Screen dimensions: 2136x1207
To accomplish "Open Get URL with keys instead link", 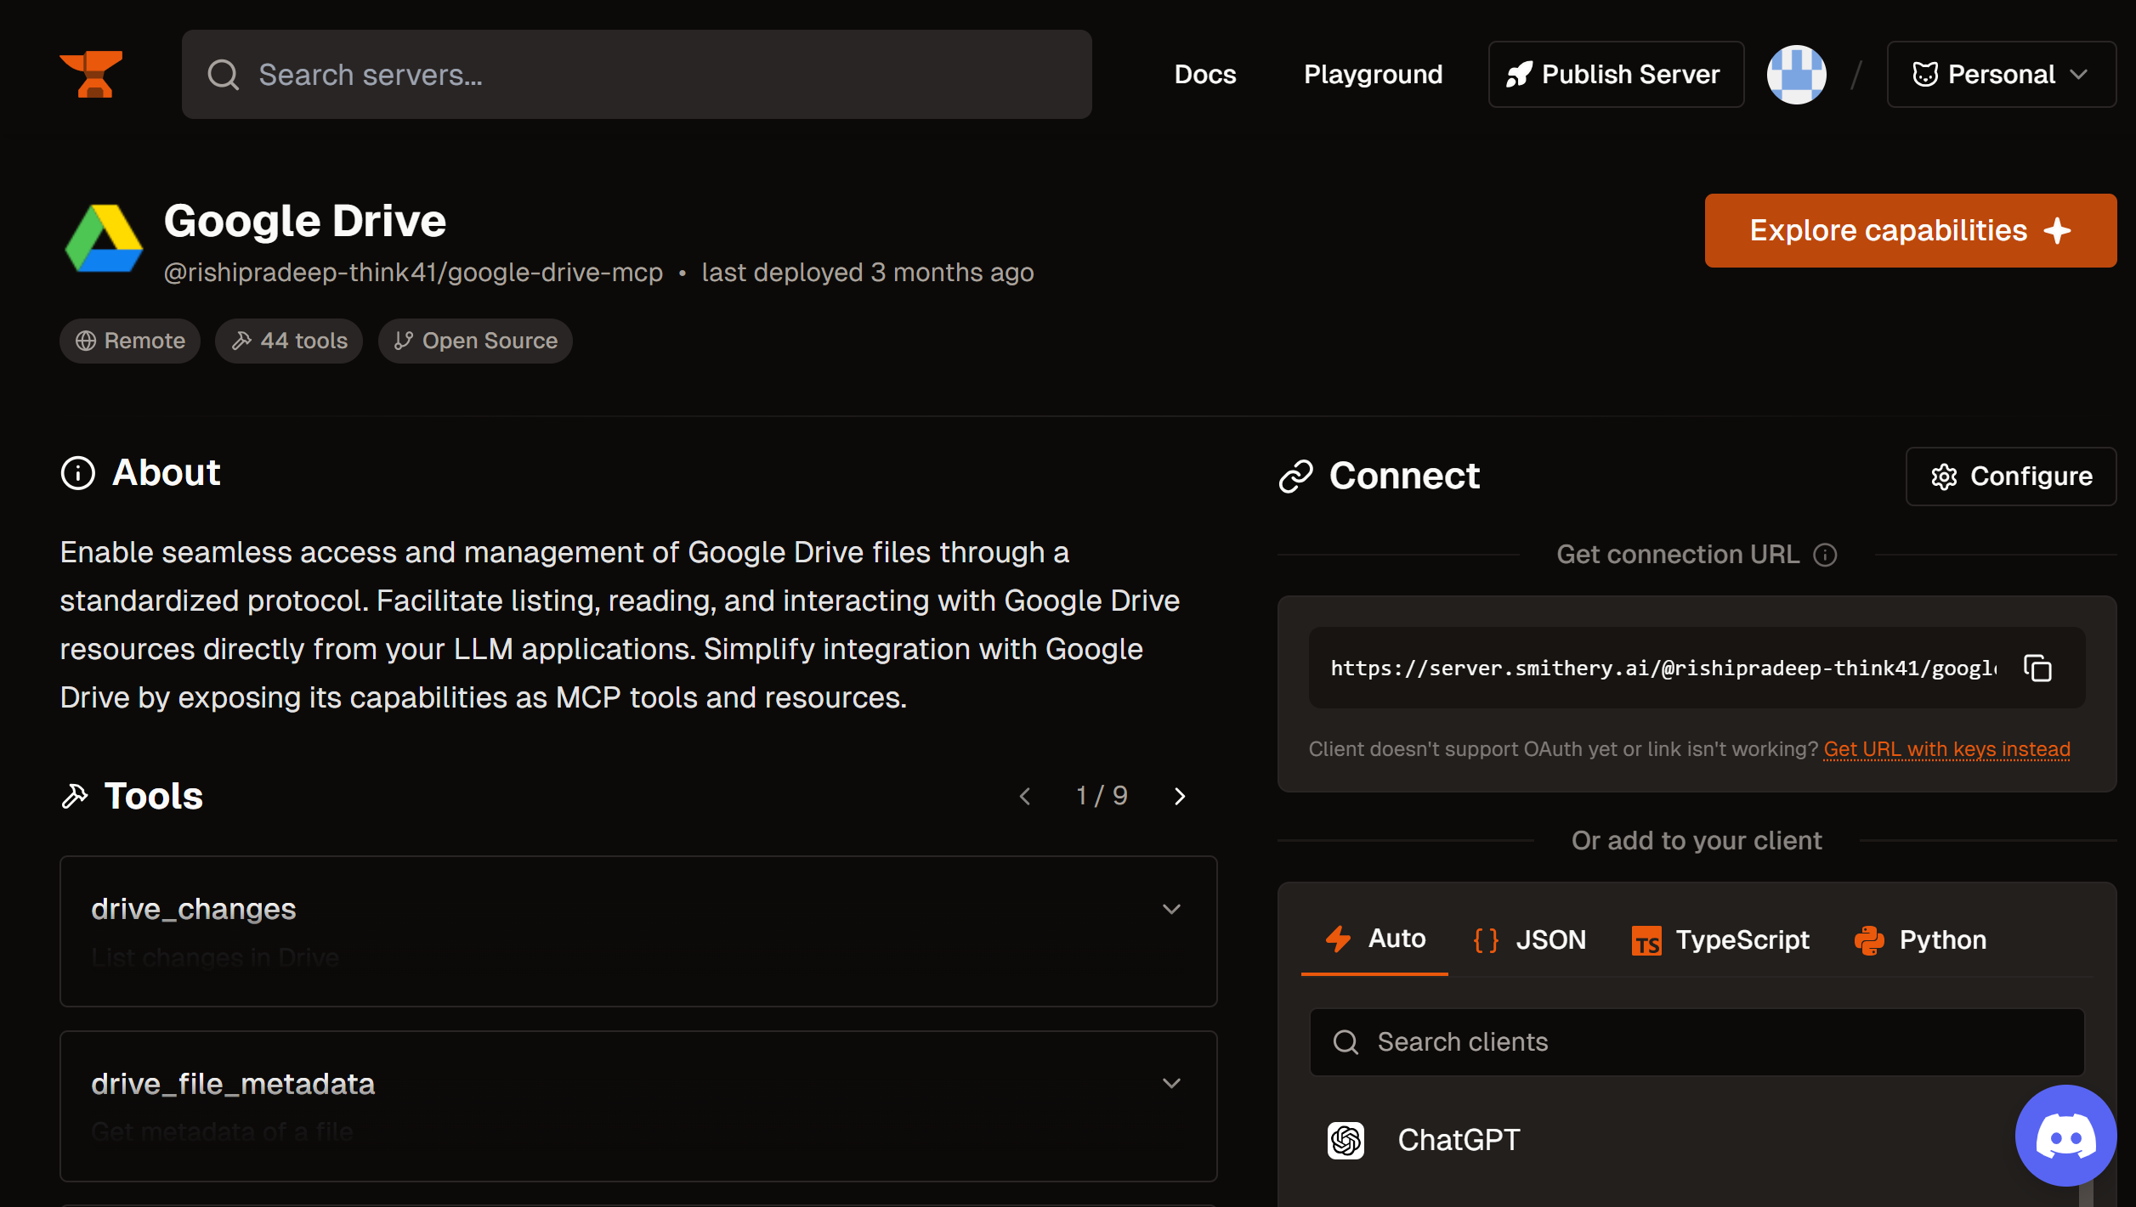I will [x=1946, y=749].
